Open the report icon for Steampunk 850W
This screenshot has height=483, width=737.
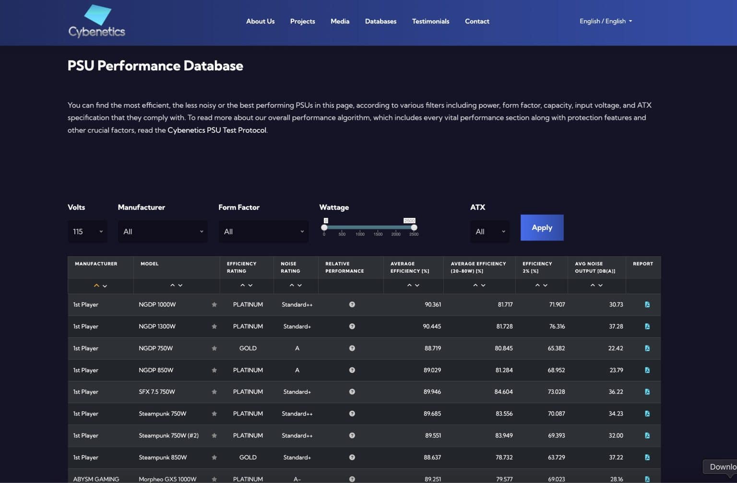point(647,457)
